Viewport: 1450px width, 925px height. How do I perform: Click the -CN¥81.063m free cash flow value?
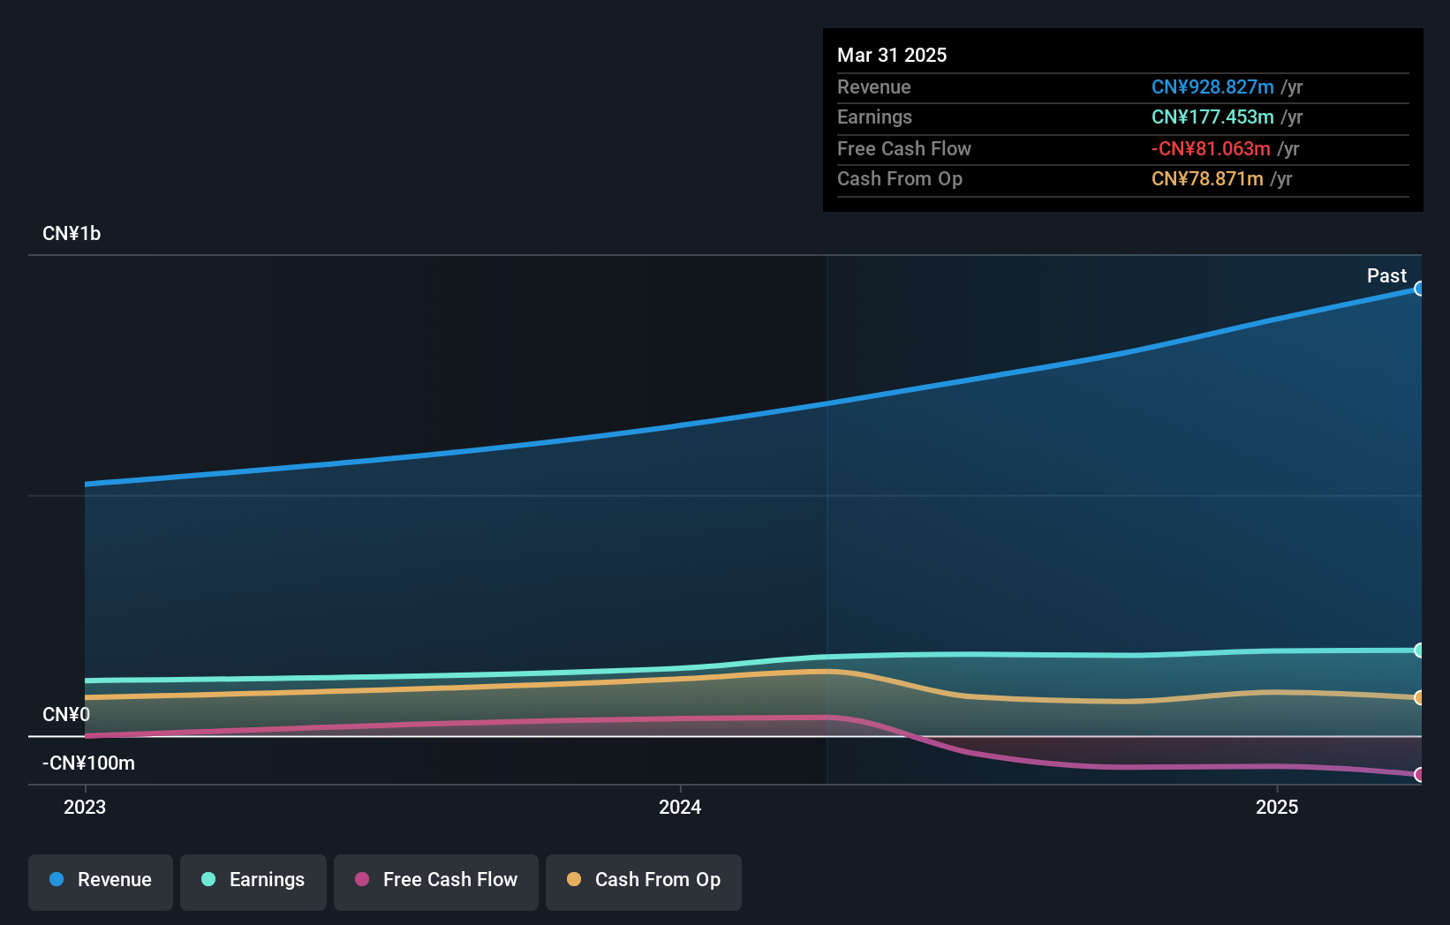pyautogui.click(x=1211, y=149)
